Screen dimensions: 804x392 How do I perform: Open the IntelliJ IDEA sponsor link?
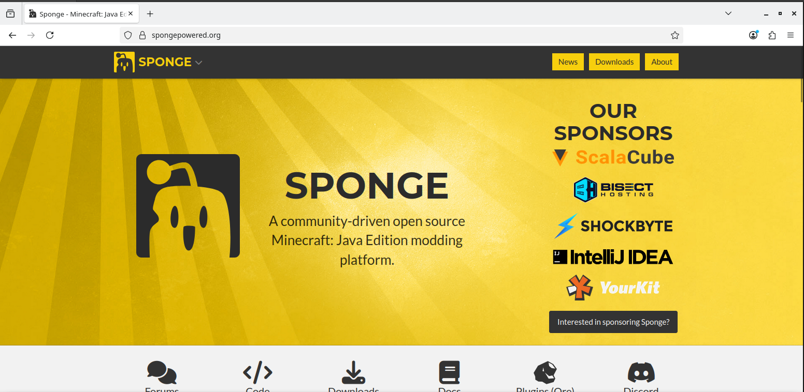point(613,257)
